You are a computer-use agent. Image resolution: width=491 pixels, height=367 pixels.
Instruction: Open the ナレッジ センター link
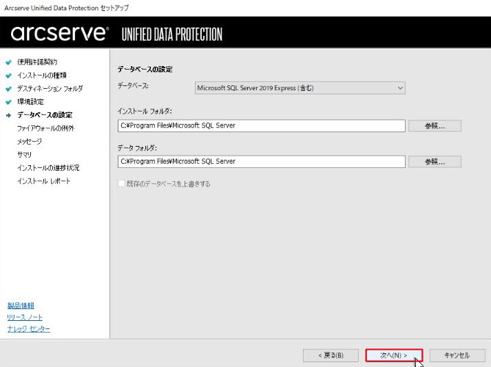click(x=28, y=329)
